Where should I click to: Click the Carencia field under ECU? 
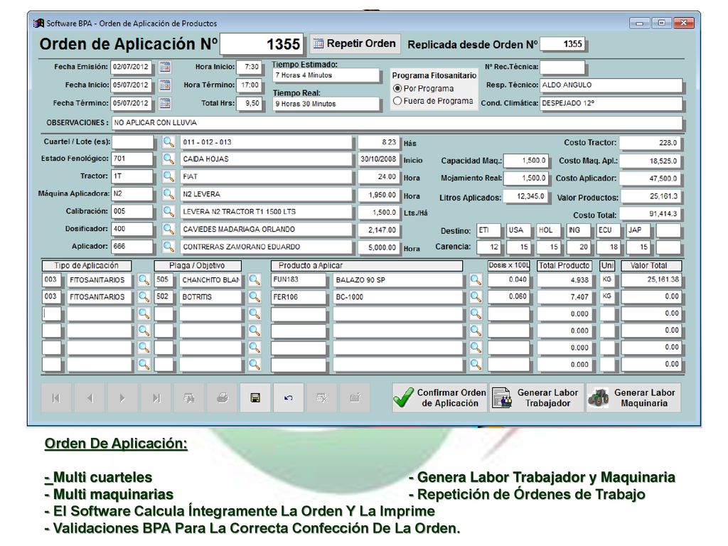pos(609,247)
